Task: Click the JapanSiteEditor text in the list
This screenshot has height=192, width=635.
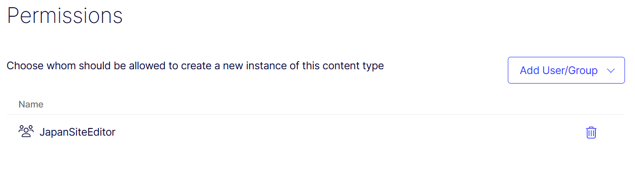Action: pyautogui.click(x=77, y=132)
